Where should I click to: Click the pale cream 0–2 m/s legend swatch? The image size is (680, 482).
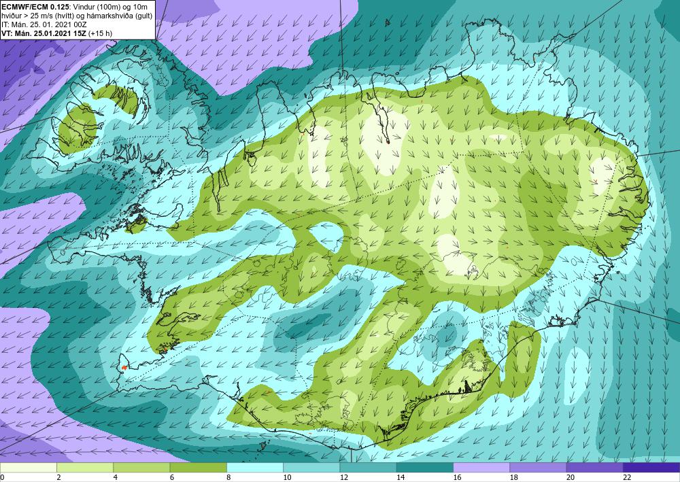[x=29, y=468]
